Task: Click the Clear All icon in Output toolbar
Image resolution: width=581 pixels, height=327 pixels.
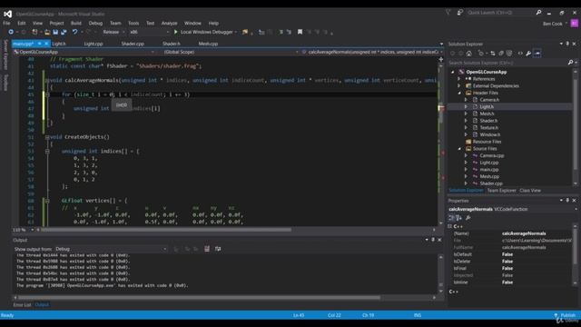Action: pos(207,249)
